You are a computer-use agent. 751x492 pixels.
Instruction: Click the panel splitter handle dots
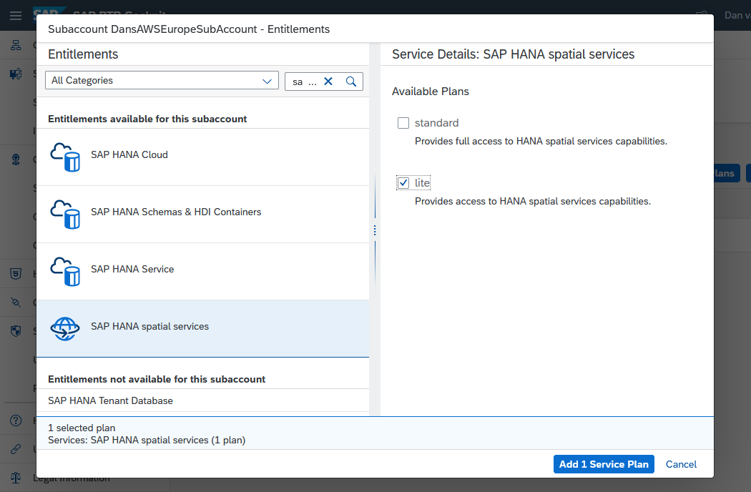(375, 231)
